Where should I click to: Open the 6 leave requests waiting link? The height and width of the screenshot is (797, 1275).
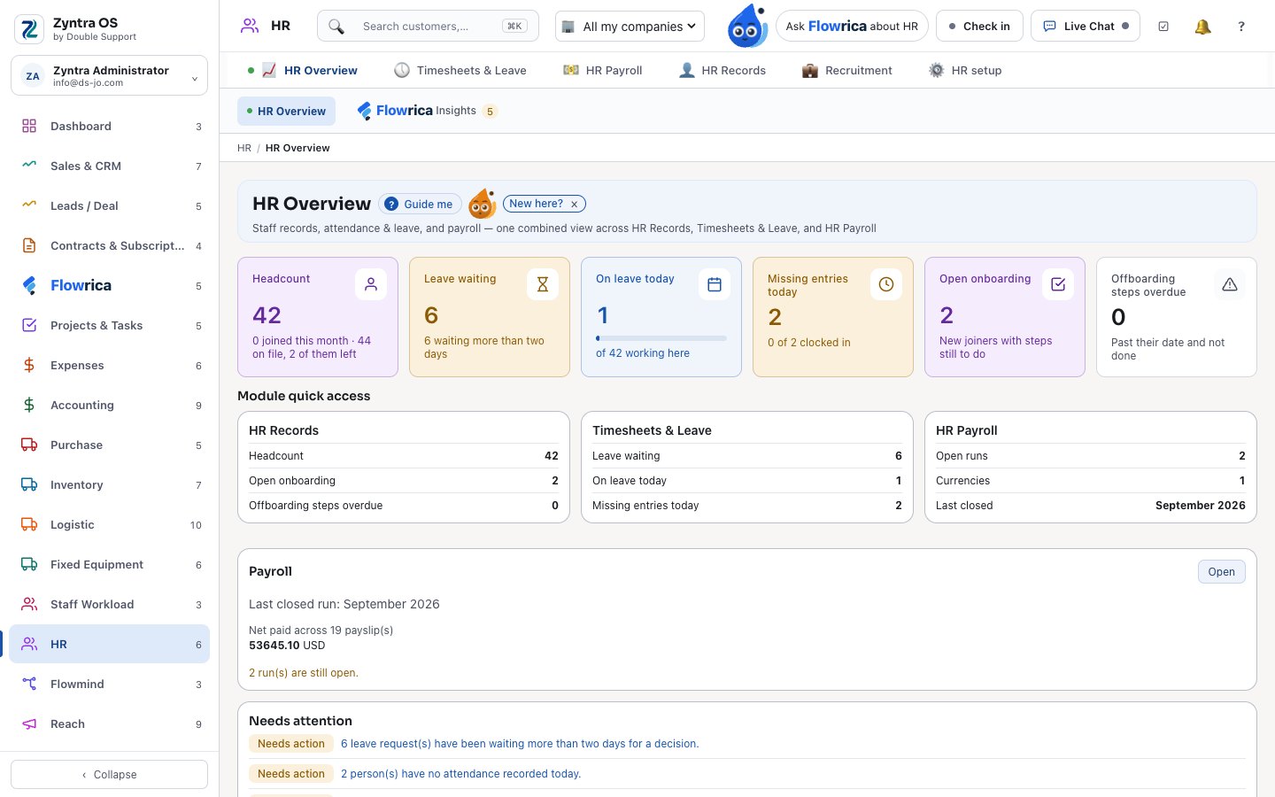point(520,744)
